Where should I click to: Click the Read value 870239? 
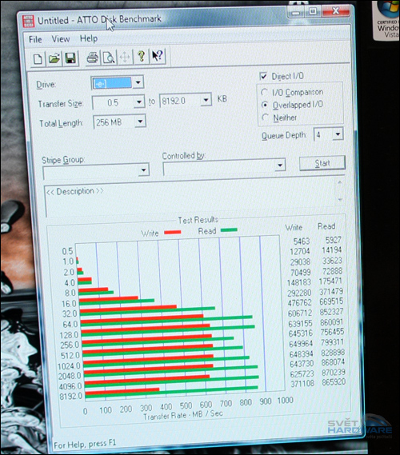(334, 373)
